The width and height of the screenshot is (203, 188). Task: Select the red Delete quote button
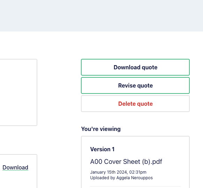click(135, 104)
